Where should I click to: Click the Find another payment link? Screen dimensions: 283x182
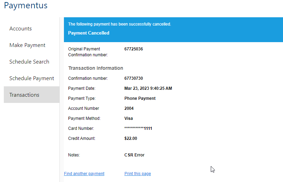84,174
